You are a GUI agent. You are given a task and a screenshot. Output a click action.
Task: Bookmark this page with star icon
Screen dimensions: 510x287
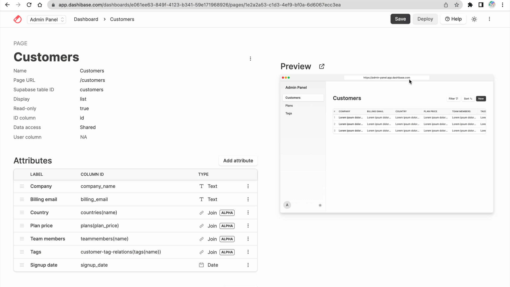tap(457, 5)
